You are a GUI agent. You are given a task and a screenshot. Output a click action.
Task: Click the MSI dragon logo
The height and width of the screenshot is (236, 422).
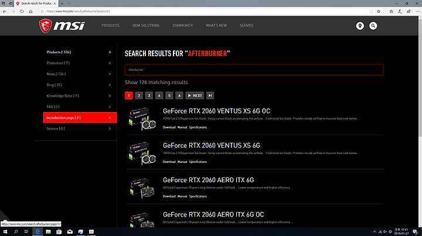click(62, 26)
